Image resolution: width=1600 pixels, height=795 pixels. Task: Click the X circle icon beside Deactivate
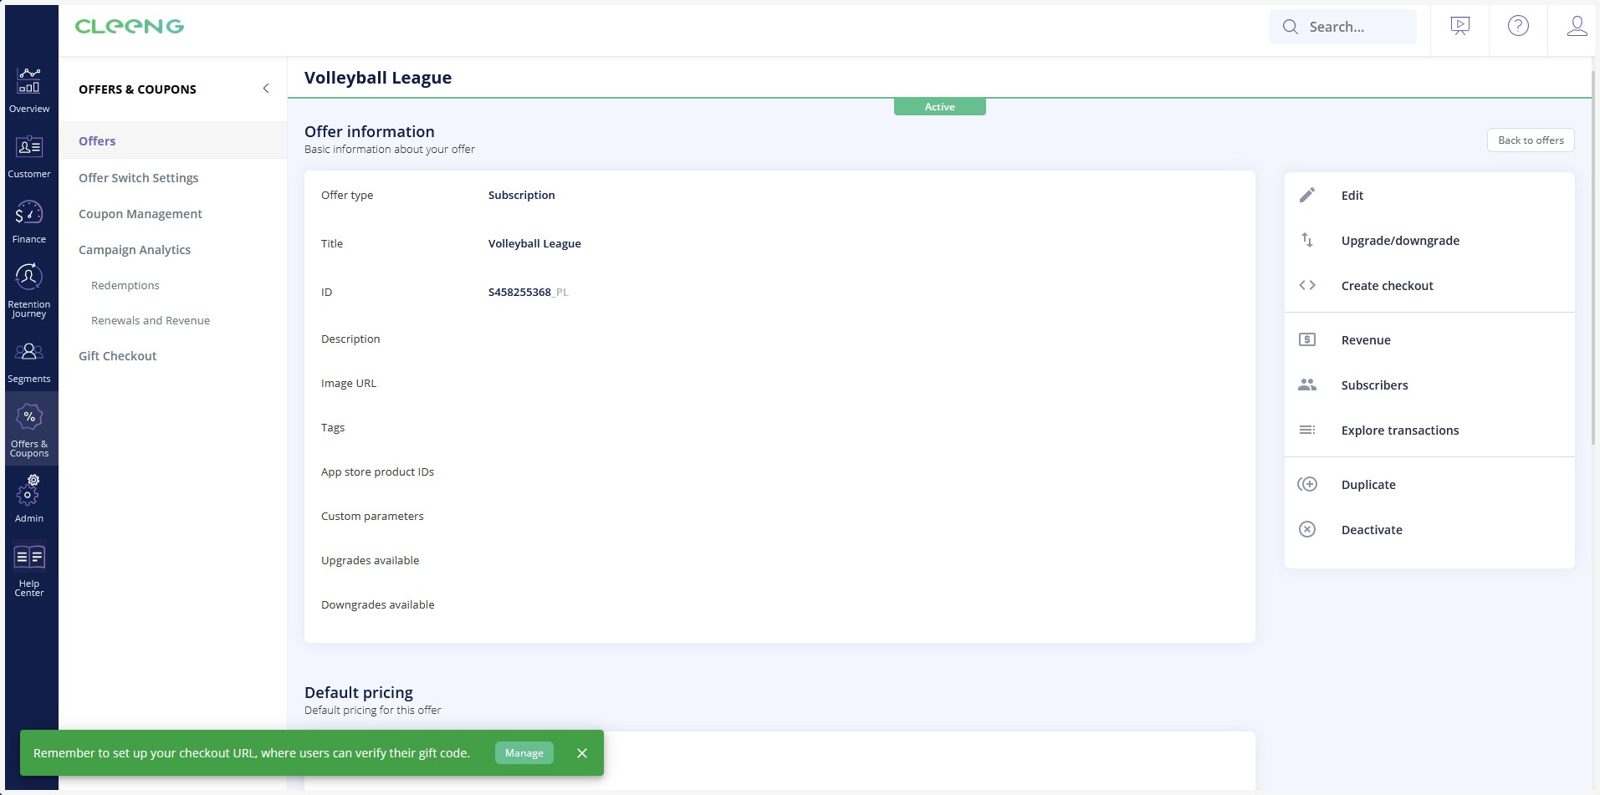tap(1307, 529)
